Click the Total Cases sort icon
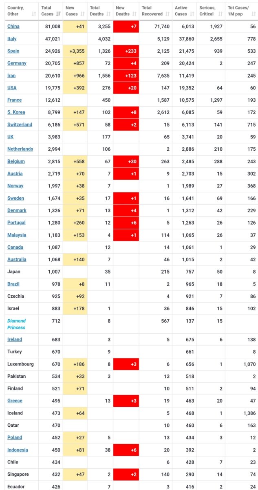 [57, 14]
